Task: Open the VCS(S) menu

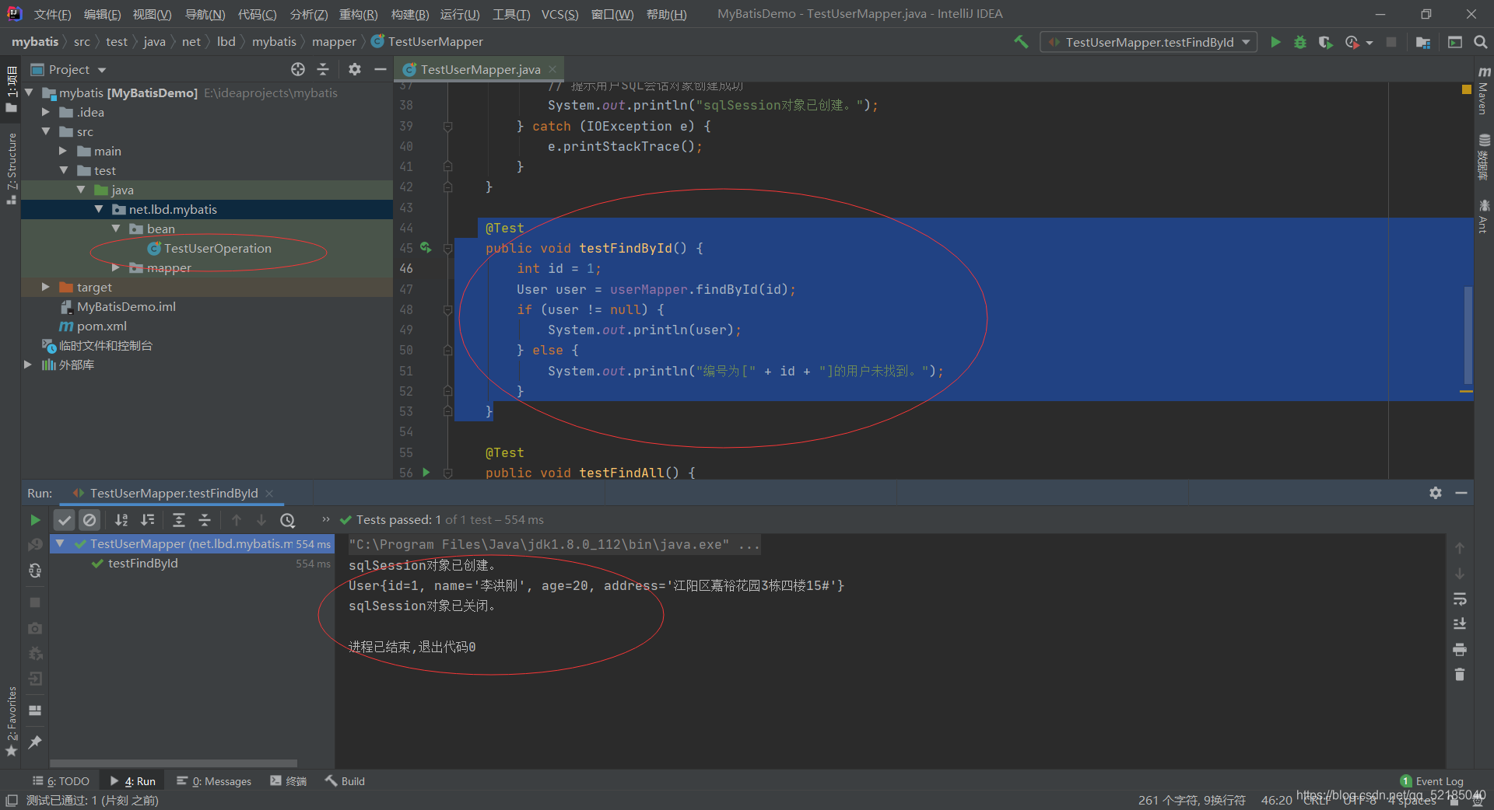Action: point(559,14)
